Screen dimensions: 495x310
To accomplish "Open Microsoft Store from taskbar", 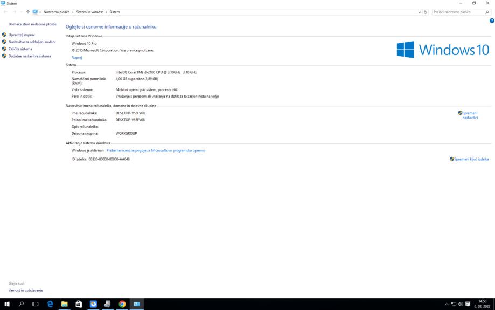I will (79, 304).
